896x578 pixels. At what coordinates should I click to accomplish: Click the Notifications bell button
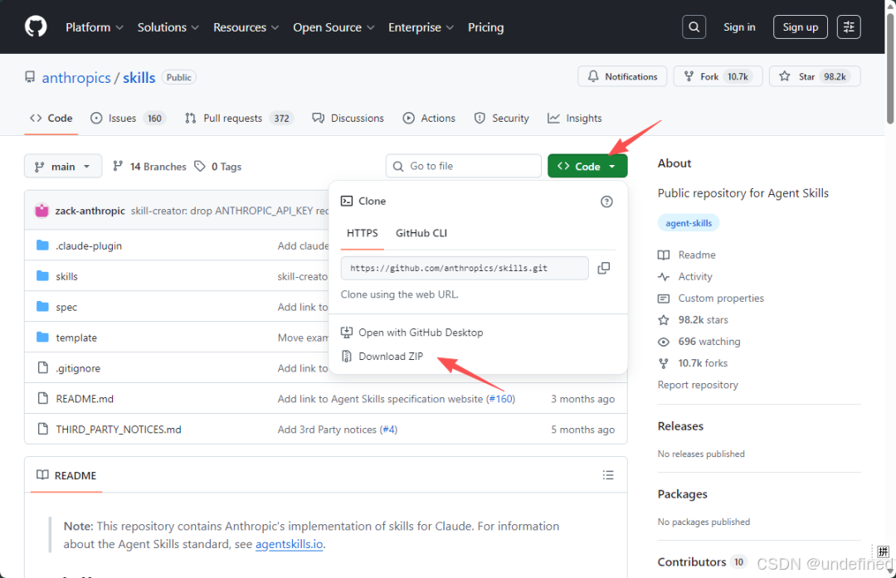click(622, 76)
